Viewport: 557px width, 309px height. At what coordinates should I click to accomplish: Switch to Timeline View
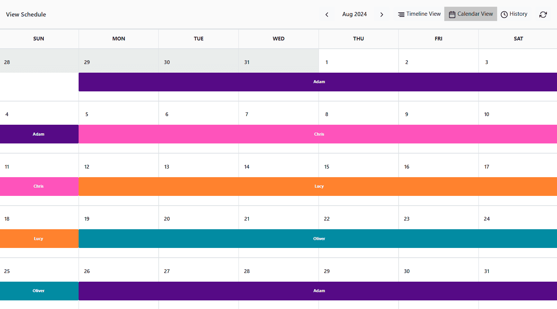tap(419, 14)
